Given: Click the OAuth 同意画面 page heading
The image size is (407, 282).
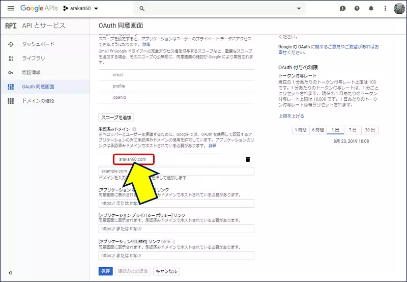Looking at the screenshot, I should pyautogui.click(x=121, y=25).
